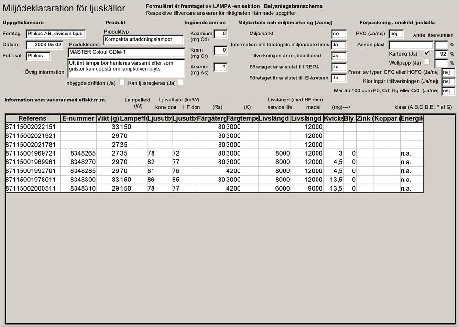Click the Datum field showing 2003-05-02

tap(44, 45)
